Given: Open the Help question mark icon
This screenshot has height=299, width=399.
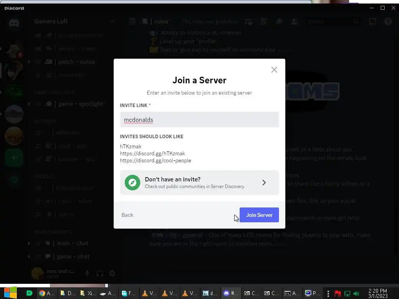Looking at the screenshot, I should click(388, 22).
